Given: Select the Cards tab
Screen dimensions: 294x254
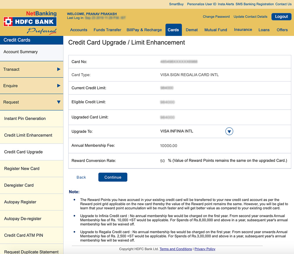Looking at the screenshot, I should click(x=173, y=30).
